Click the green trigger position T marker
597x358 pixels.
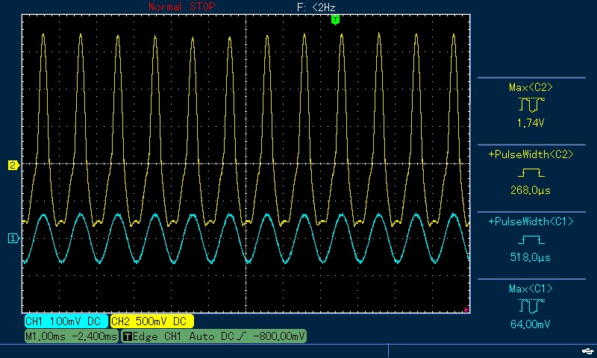[x=335, y=20]
